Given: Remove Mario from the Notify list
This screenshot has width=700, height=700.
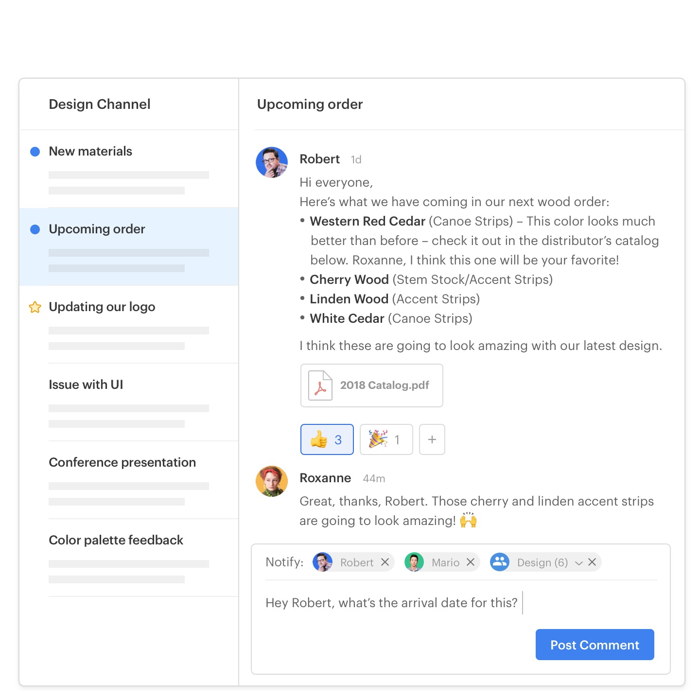Looking at the screenshot, I should tap(471, 562).
